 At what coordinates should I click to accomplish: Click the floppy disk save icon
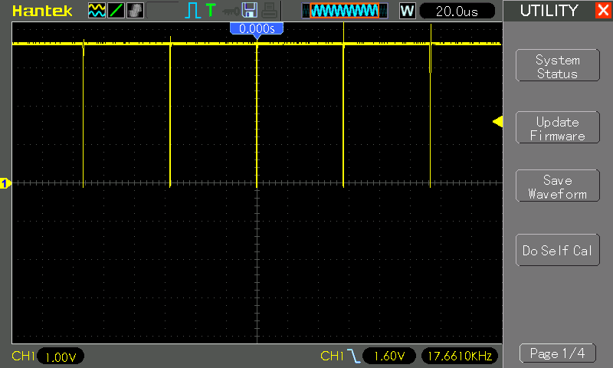(x=249, y=11)
